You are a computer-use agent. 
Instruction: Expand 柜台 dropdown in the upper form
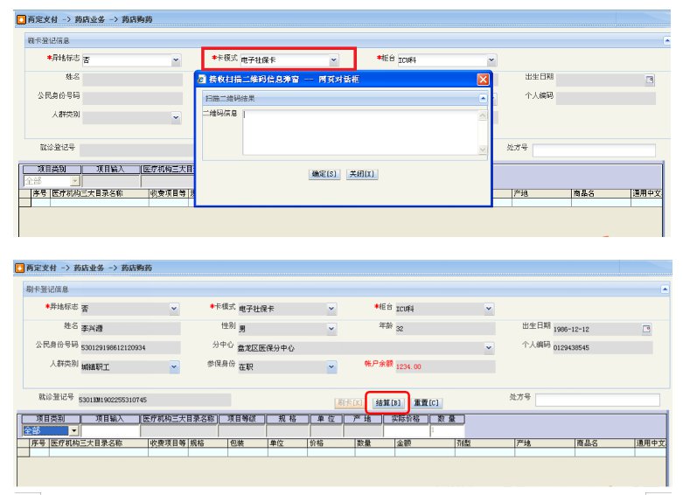click(491, 60)
